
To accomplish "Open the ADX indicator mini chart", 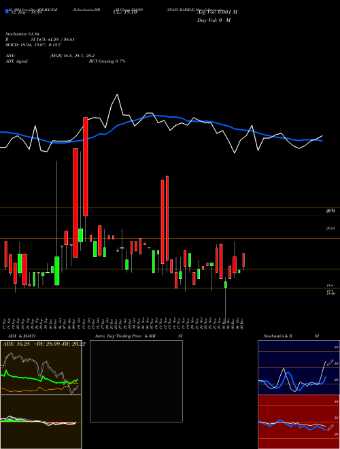I will coord(41,367).
